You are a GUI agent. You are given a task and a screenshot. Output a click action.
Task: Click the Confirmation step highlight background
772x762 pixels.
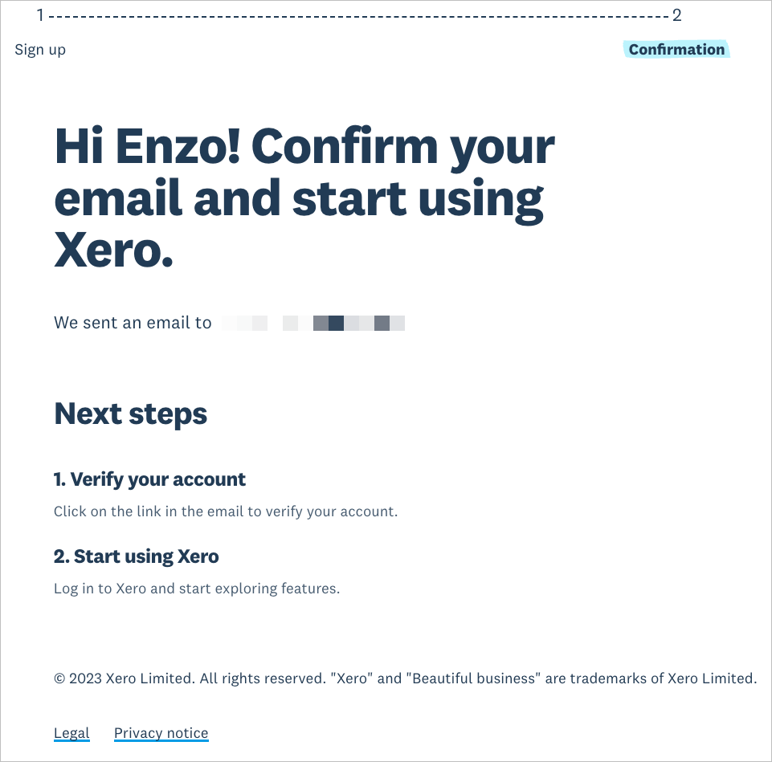(x=676, y=49)
